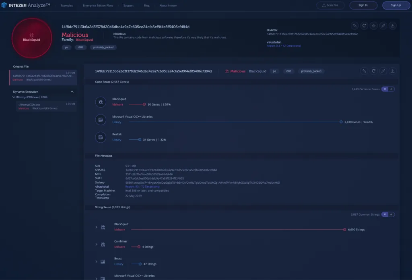Click 'Intel 386 or later, and compatibles' value

[147, 191]
